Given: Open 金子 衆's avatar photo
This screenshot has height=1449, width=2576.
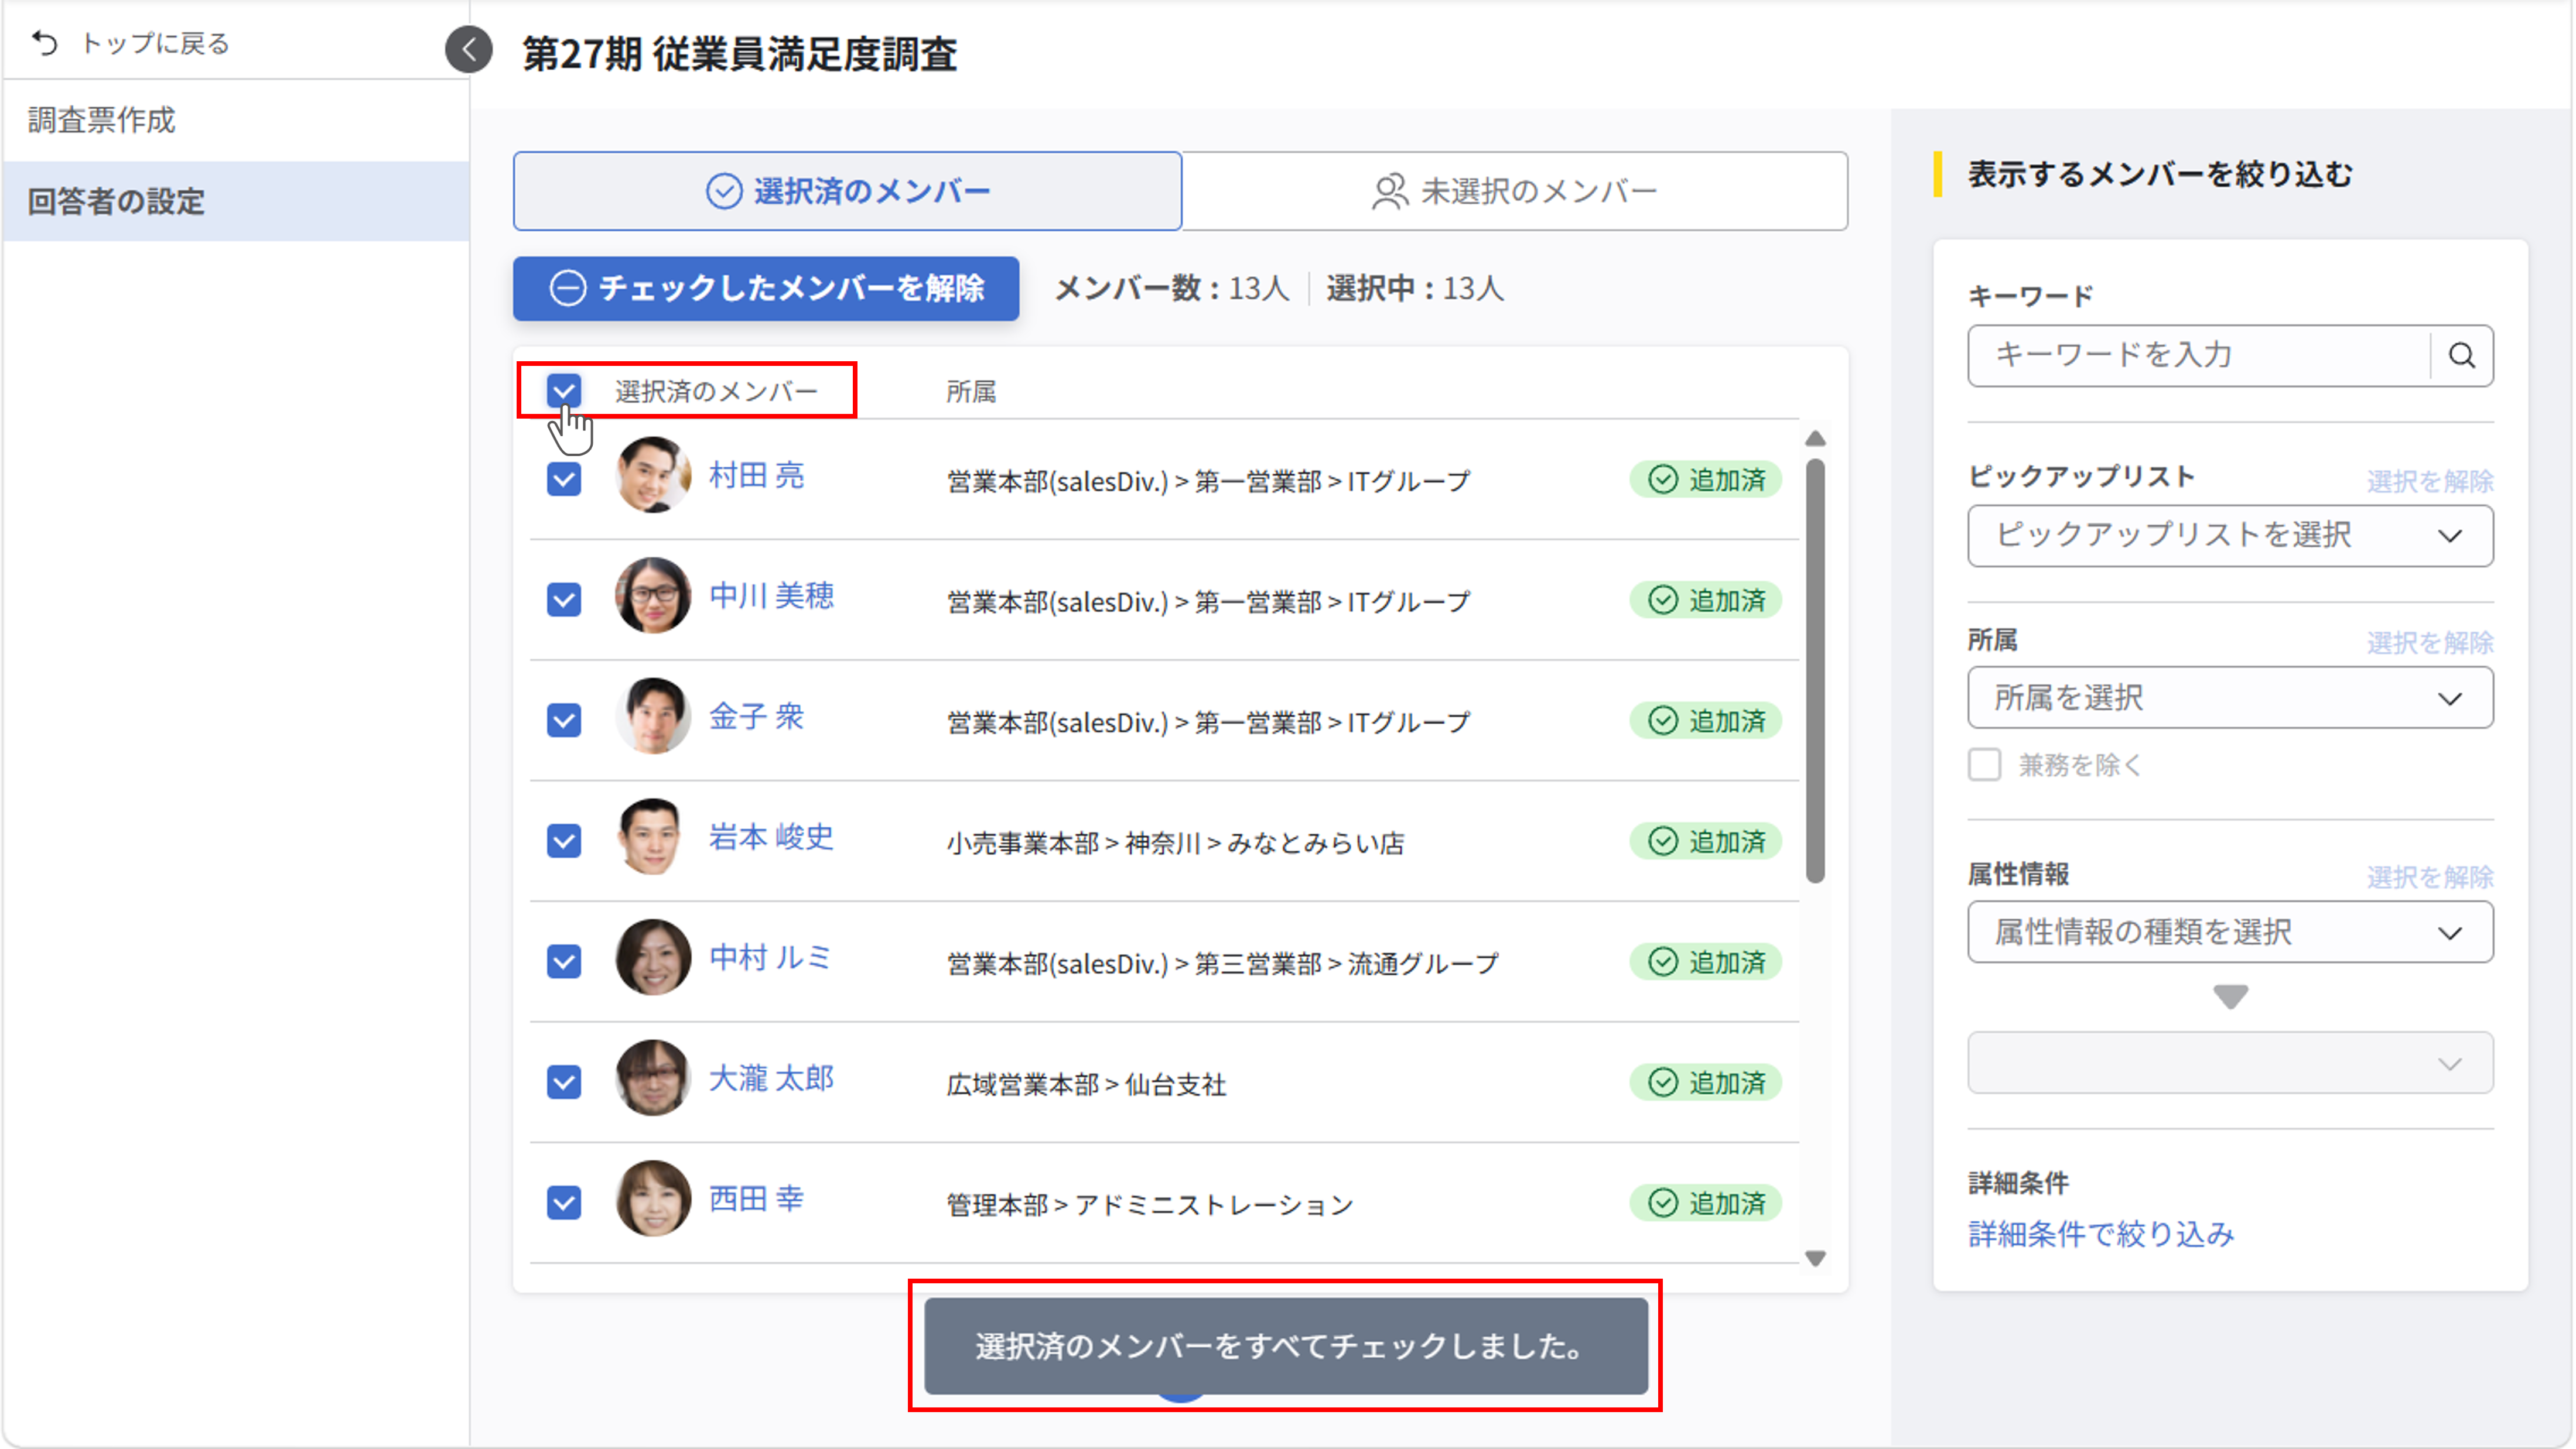Looking at the screenshot, I should pos(652,717).
